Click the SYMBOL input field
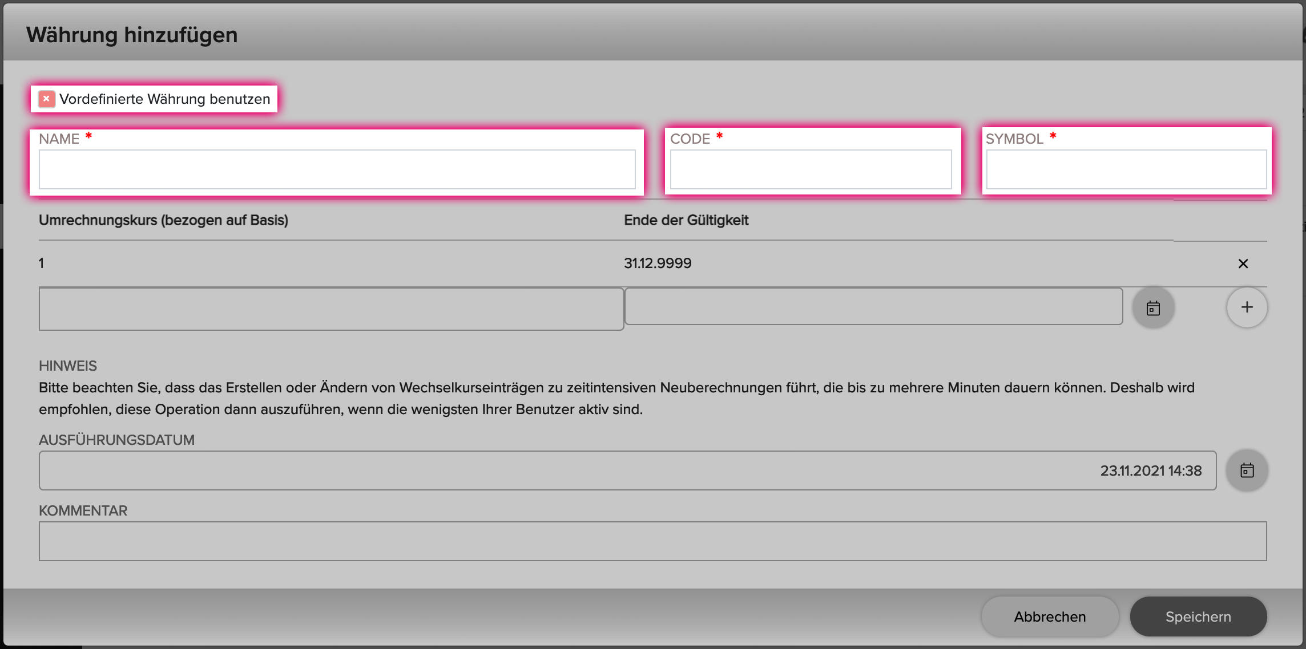Screen dimensions: 1306x649 pyautogui.click(x=1126, y=169)
